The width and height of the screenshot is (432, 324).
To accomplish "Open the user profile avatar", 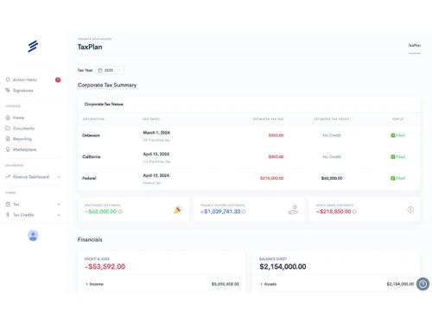I will coord(33,236).
